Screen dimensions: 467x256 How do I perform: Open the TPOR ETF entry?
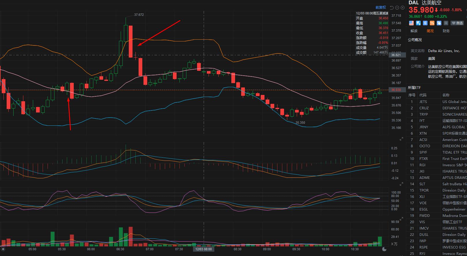(437, 190)
